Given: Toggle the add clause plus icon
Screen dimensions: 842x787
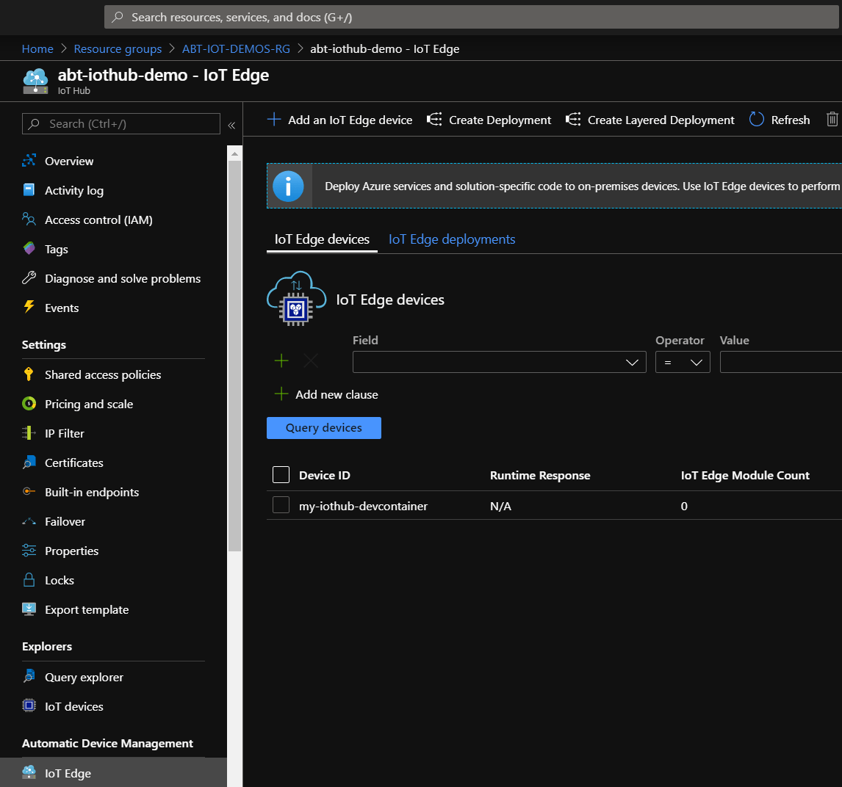Looking at the screenshot, I should pos(281,361).
